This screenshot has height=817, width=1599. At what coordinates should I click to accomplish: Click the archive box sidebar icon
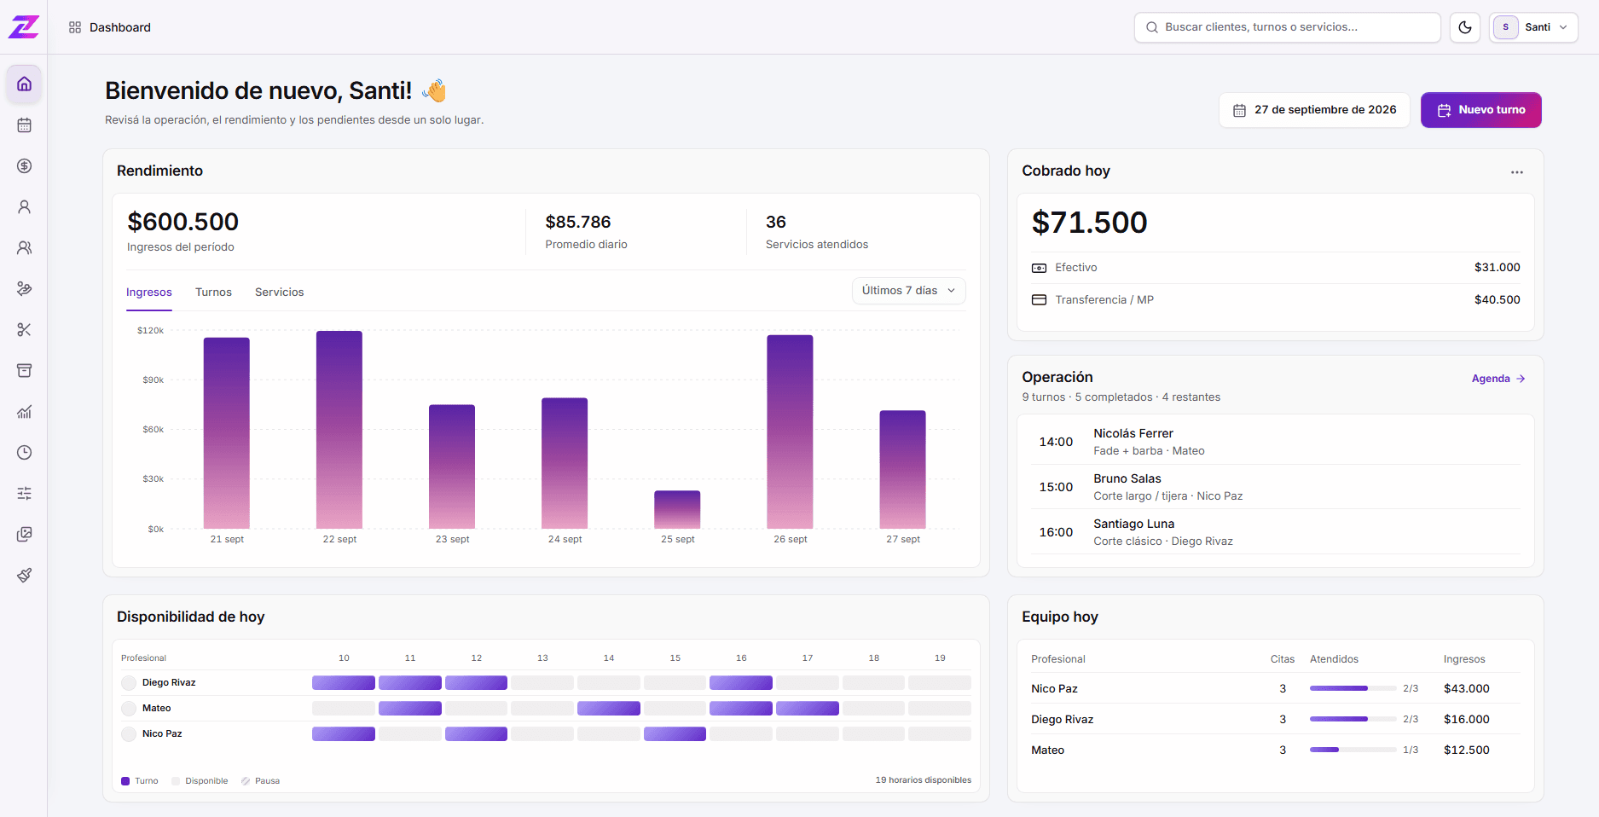(x=24, y=371)
